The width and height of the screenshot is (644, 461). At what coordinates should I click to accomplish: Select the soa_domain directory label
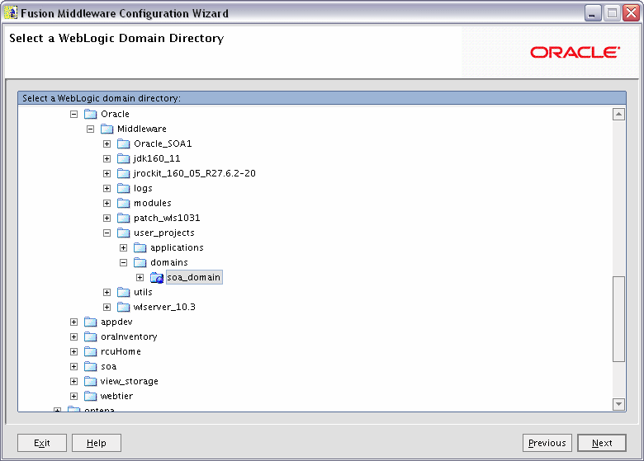click(194, 277)
